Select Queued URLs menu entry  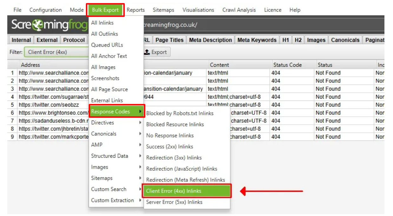point(107,45)
